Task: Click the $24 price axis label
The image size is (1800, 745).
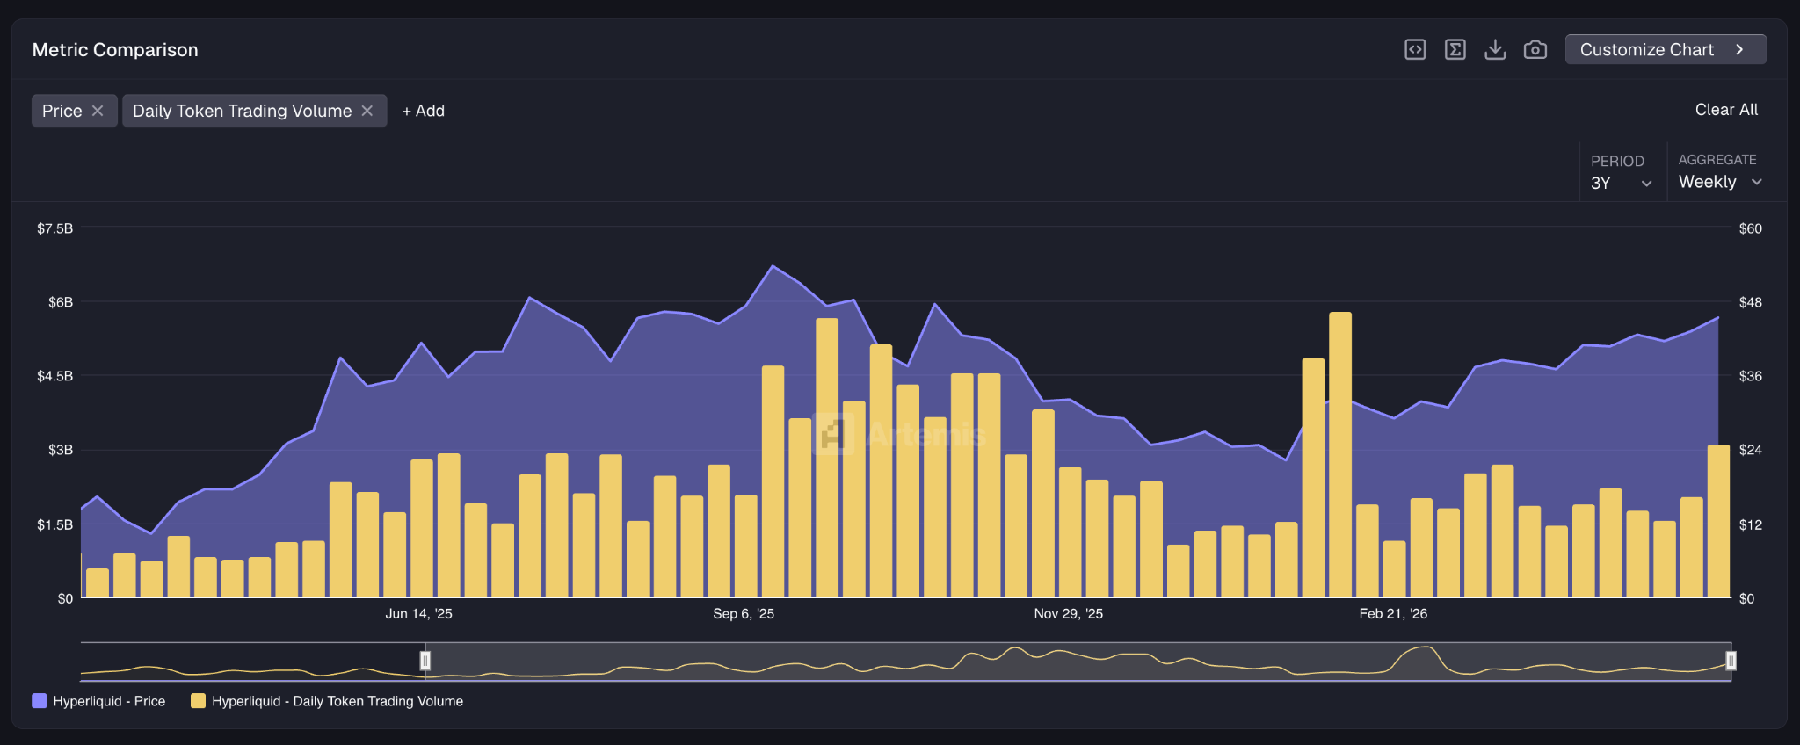Action: coord(1751,450)
